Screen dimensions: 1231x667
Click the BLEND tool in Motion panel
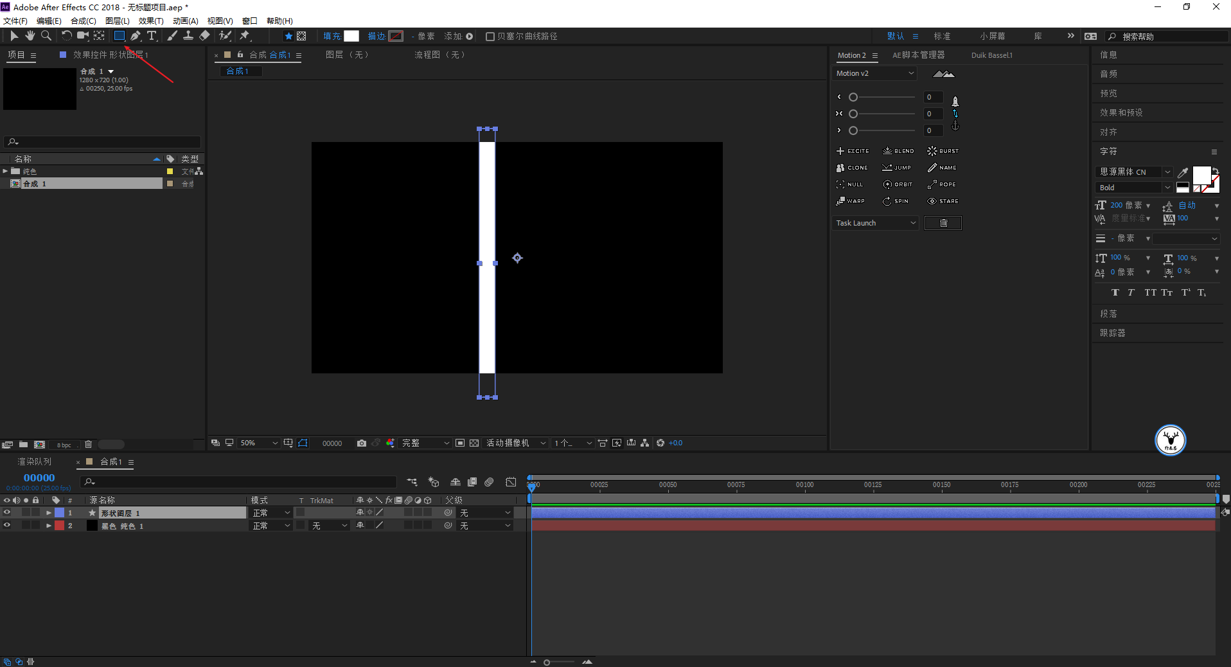(898, 151)
